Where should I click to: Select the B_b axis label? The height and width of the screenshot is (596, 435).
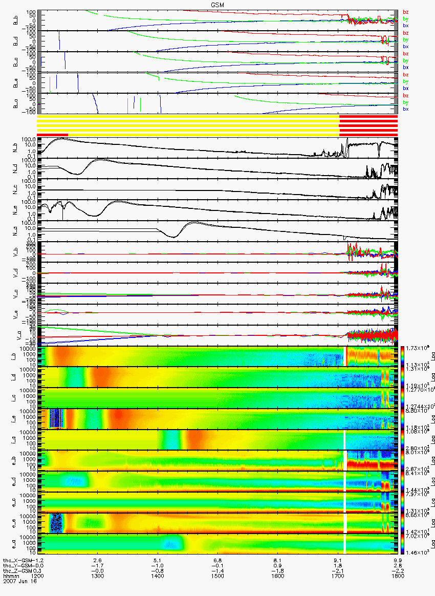[16, 20]
